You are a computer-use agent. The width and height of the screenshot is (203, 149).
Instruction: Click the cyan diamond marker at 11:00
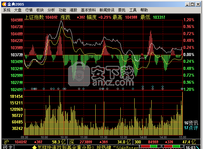(83, 89)
